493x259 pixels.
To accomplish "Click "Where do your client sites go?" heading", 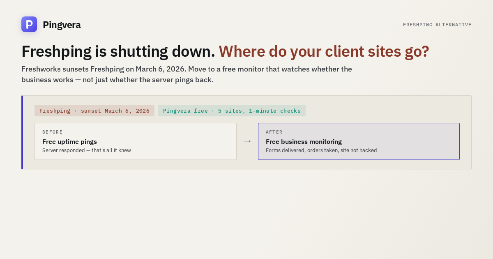I will pos(324,51).
